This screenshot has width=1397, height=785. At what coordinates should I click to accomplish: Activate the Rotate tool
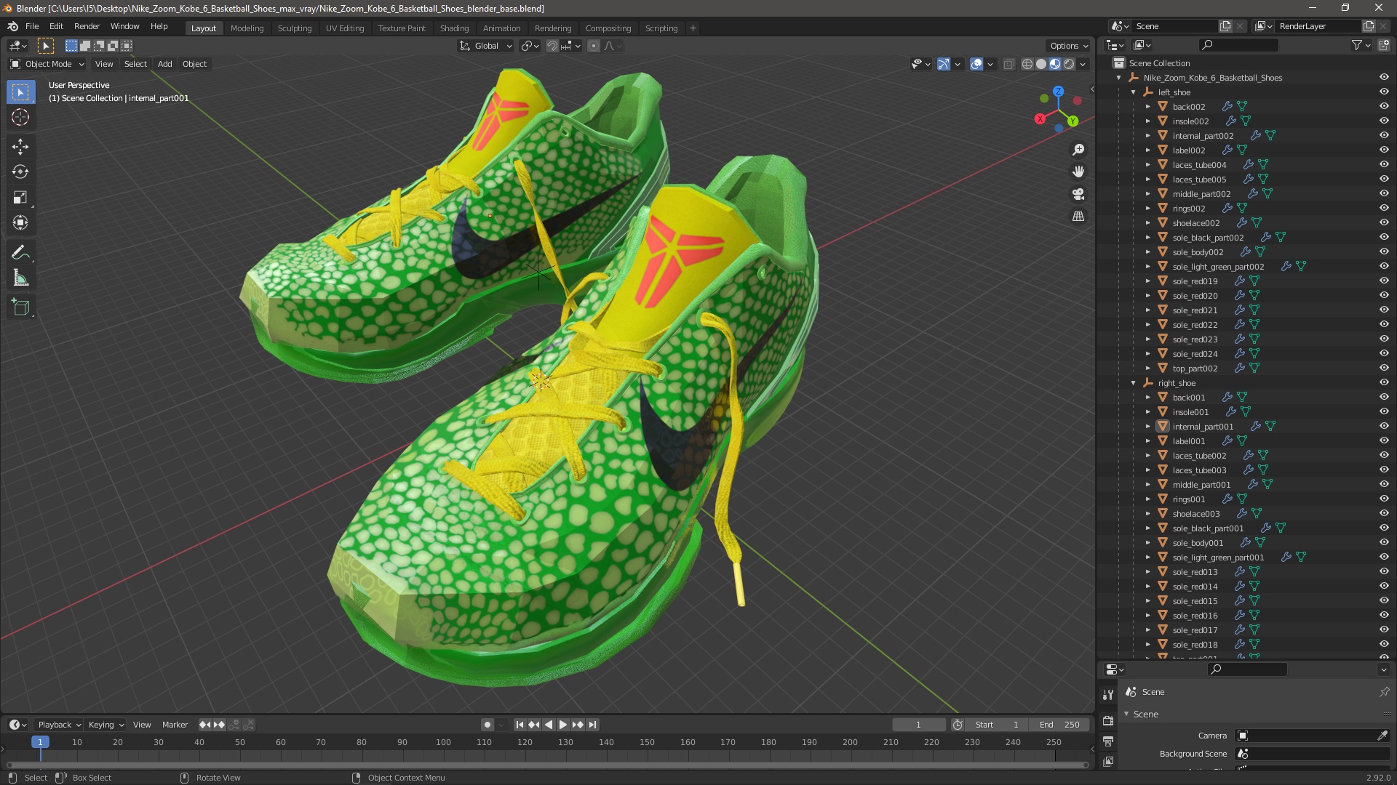(x=20, y=172)
